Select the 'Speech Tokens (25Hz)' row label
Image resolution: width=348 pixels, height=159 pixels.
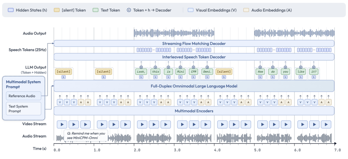pos(27,50)
